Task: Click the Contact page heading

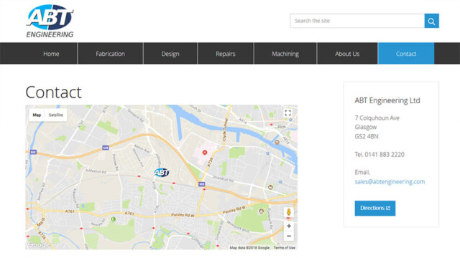Action: click(54, 92)
